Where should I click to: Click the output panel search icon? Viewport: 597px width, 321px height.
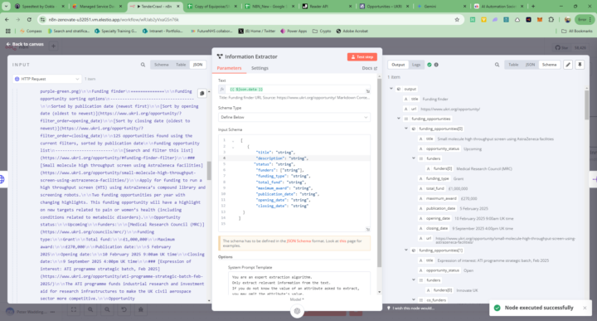(497, 65)
